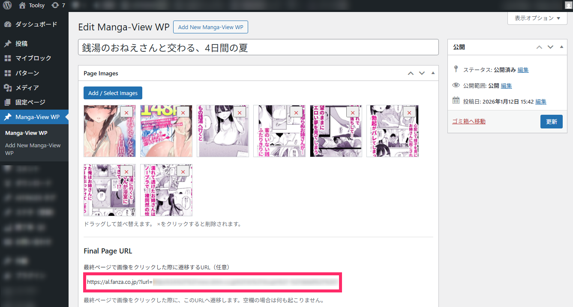Click the WordPress logo in admin bar
Image resolution: width=573 pixels, height=307 pixels.
[7, 6]
